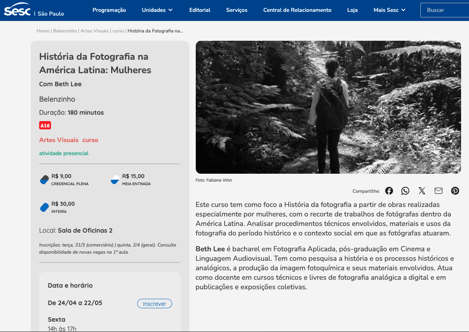Share the course via WhatsApp icon
The width and height of the screenshot is (469, 332).
coord(405,191)
